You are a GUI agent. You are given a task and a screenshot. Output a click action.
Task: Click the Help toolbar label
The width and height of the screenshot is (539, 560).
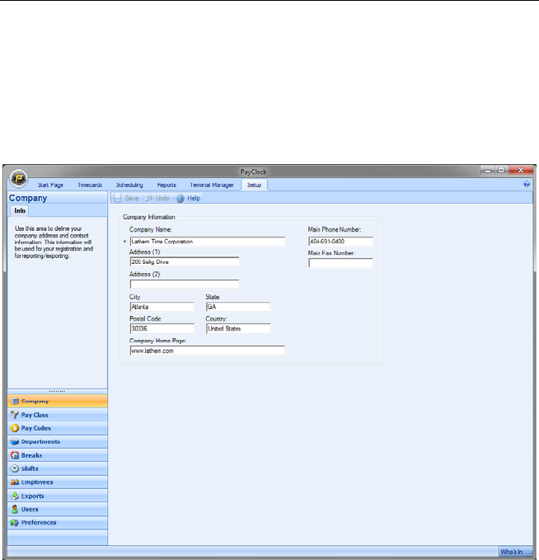tap(194, 198)
